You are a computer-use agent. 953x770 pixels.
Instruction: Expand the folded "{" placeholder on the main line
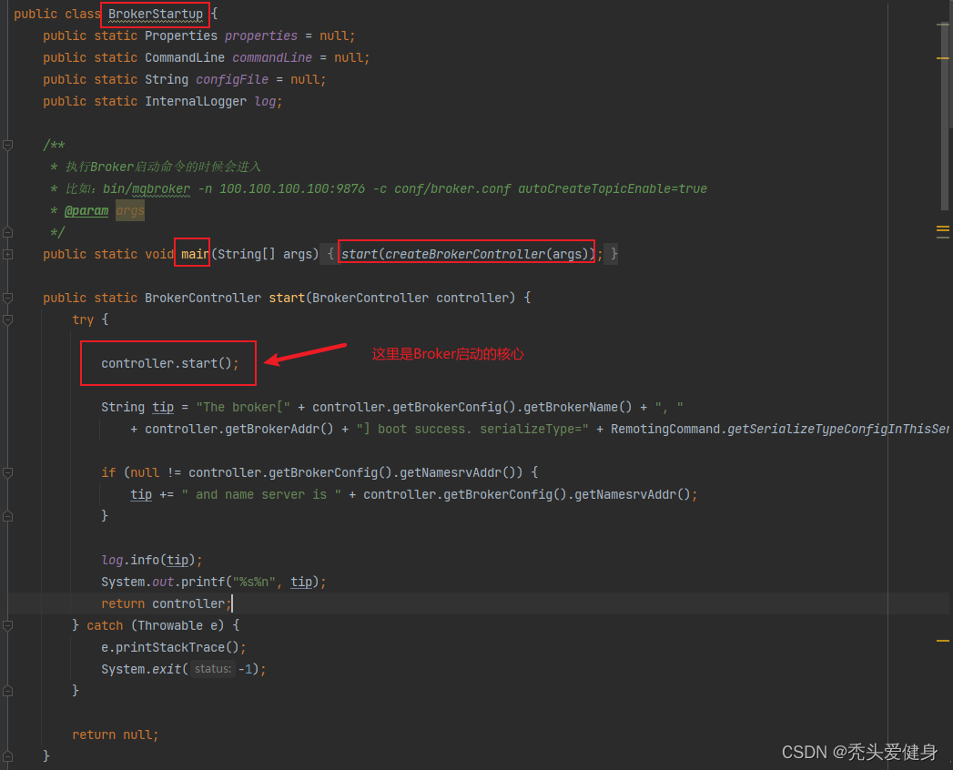pos(330,254)
